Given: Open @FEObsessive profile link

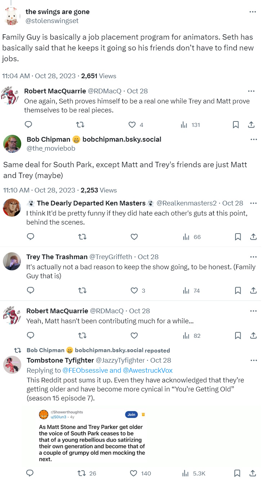Looking at the screenshot, I should 86,370.
